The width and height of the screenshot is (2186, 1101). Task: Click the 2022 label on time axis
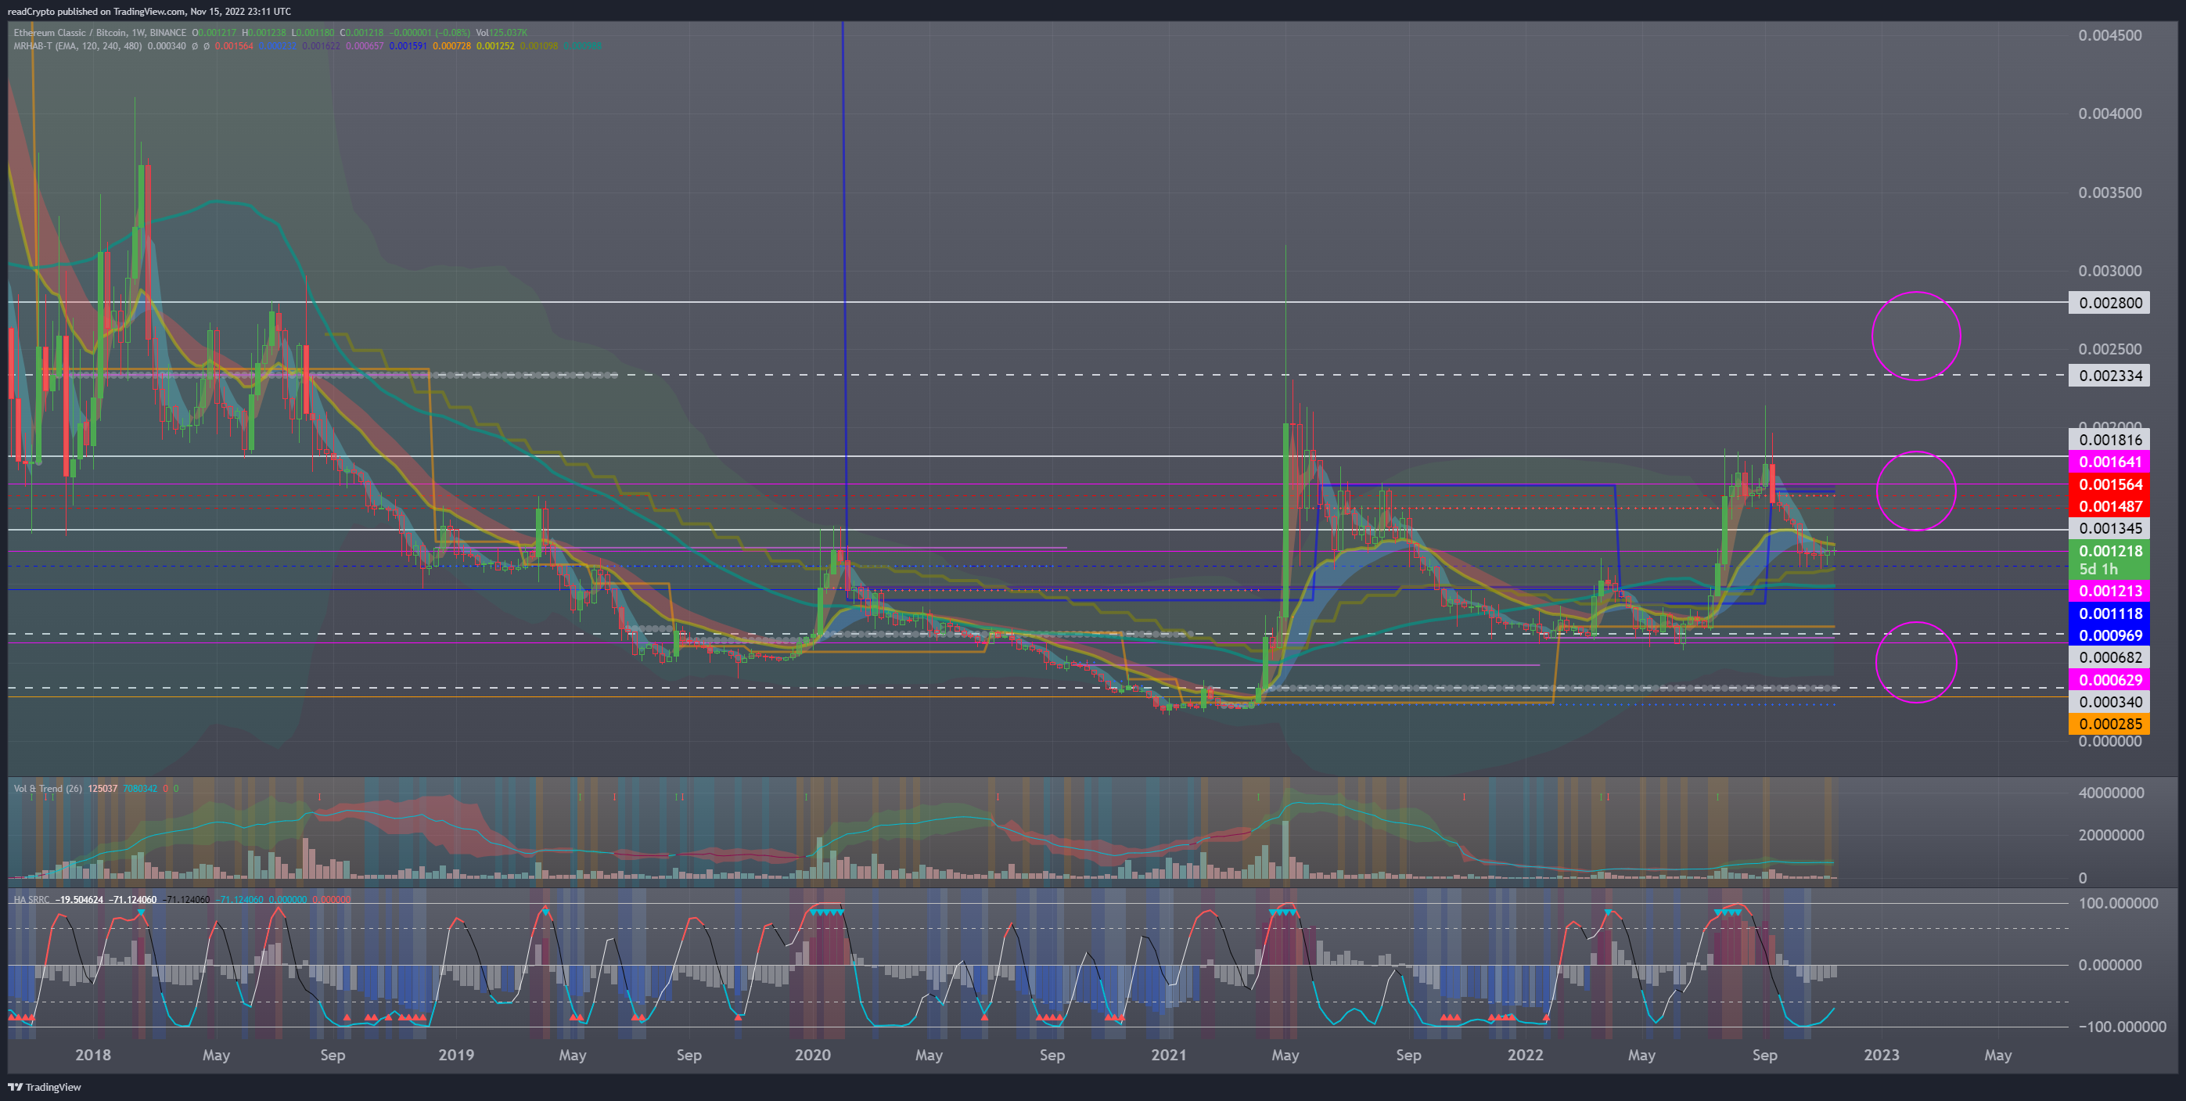pyautogui.click(x=1525, y=1055)
